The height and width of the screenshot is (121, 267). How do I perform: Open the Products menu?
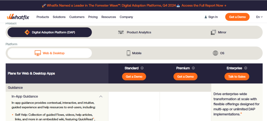pos(43,17)
